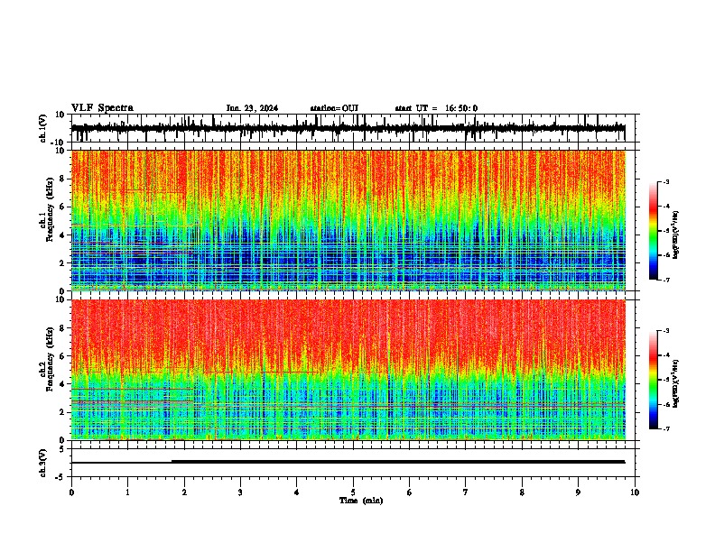Screen dimensions: 715x552
Task: Click the ch.2 spectrogram color scale bar
Action: [x=653, y=380]
